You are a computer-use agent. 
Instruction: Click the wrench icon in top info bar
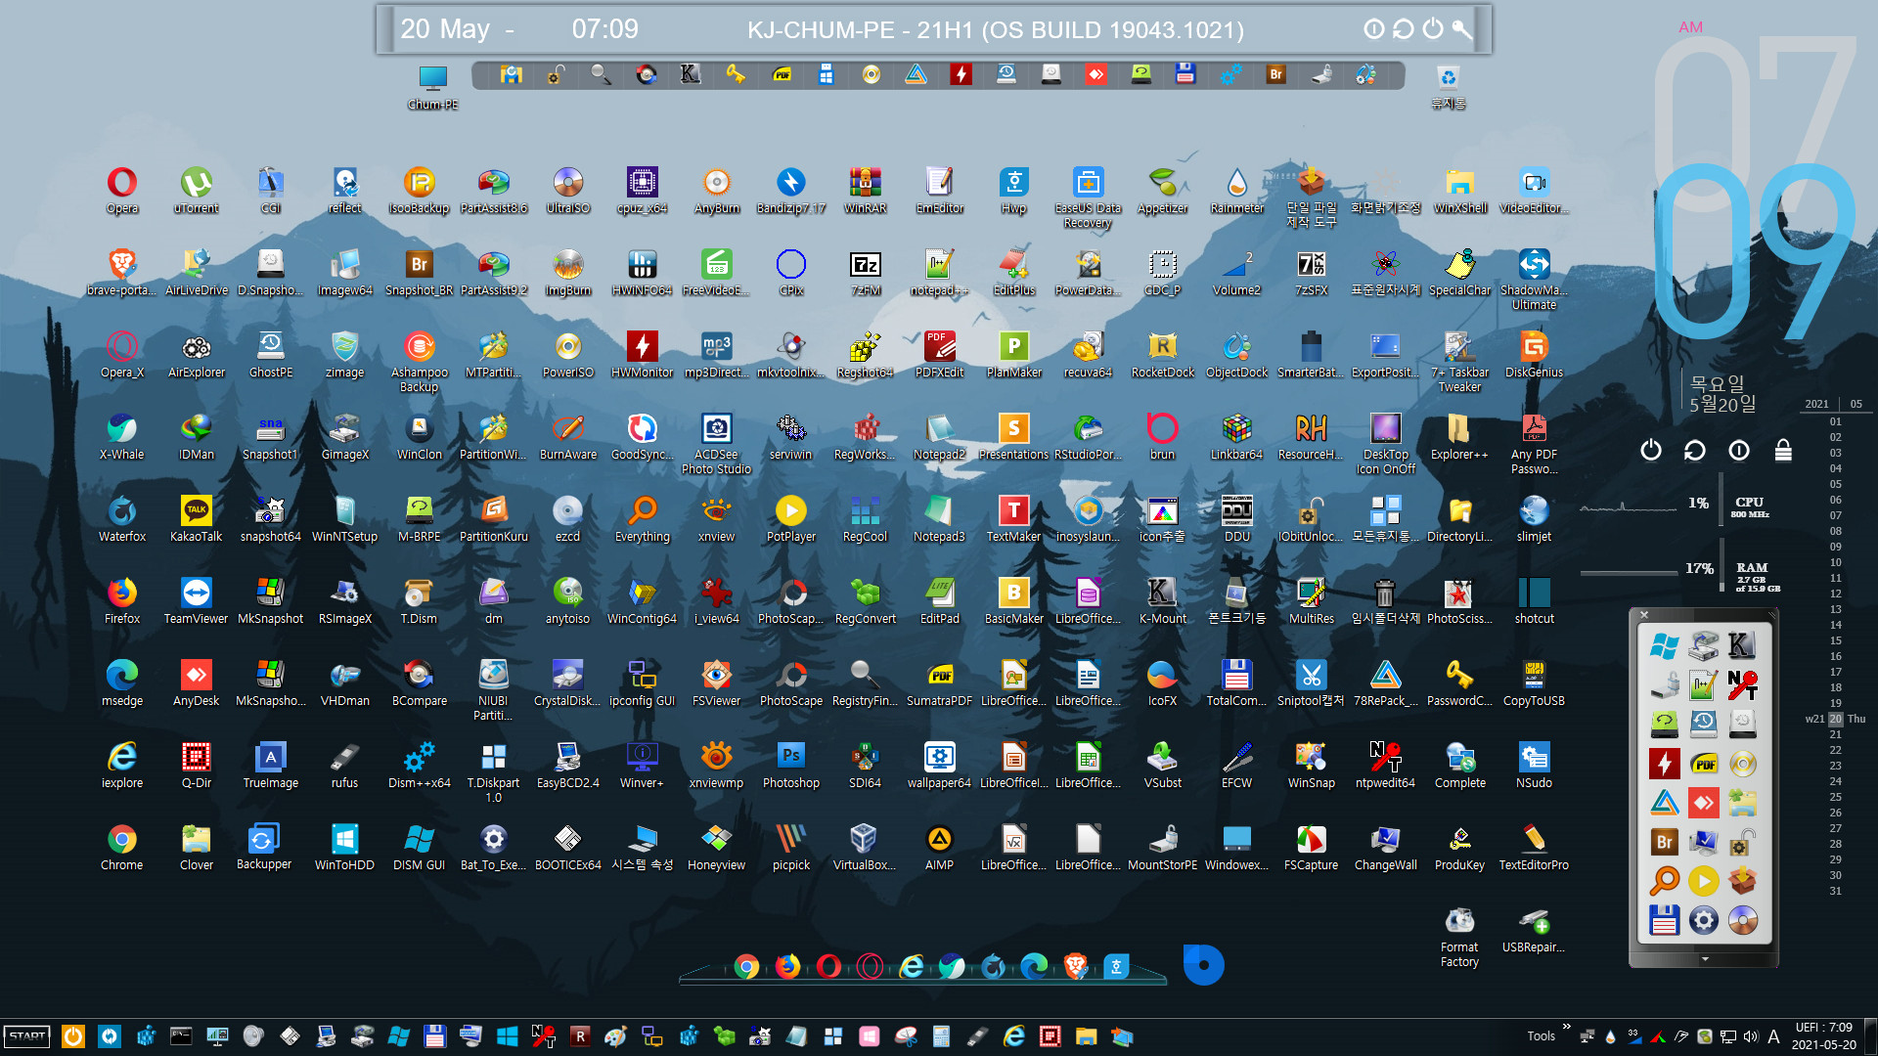1462,28
